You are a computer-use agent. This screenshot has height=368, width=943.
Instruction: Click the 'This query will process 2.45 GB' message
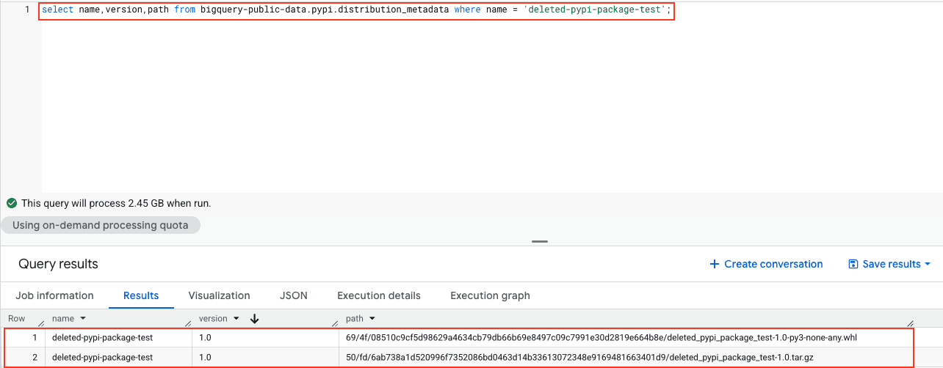click(x=116, y=203)
